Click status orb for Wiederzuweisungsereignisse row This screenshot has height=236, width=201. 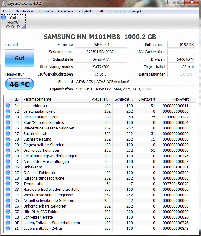(x=8, y=195)
